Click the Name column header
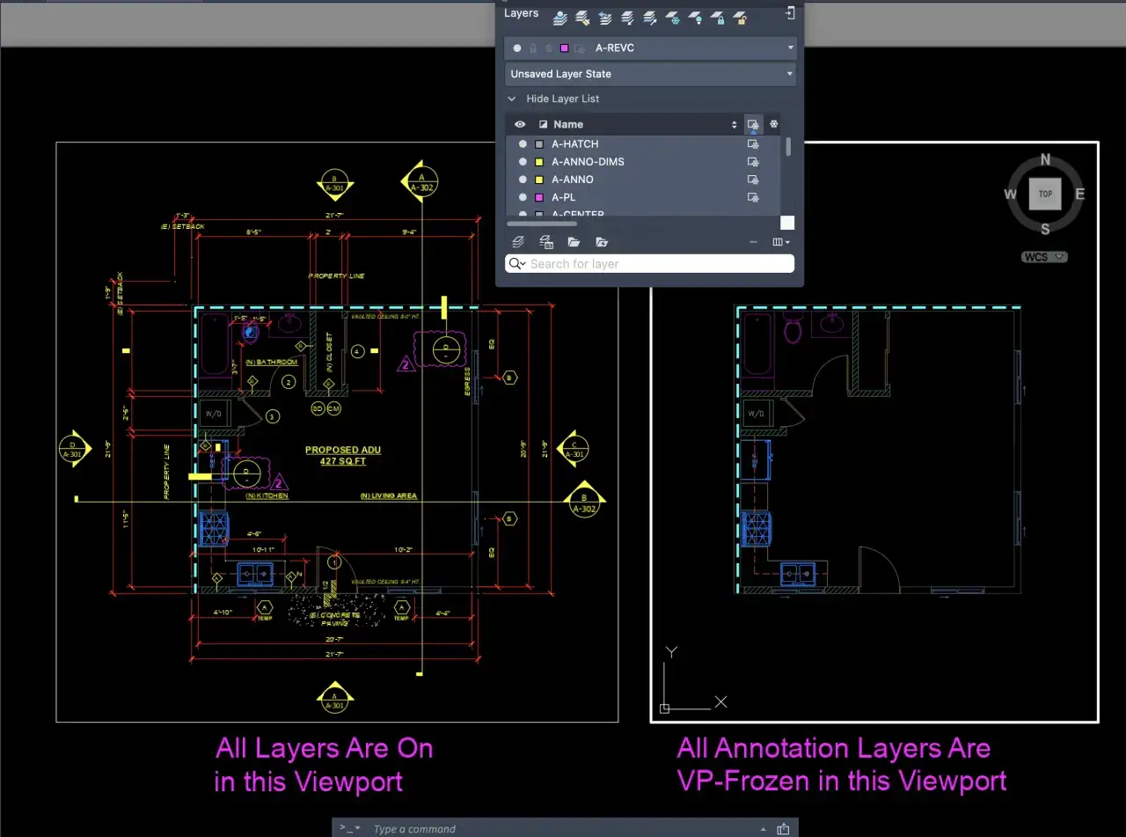 [568, 125]
